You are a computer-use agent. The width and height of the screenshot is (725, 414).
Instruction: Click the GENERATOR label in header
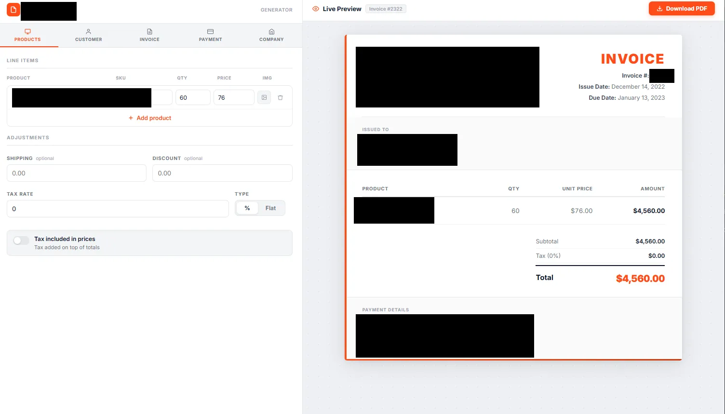tap(277, 10)
